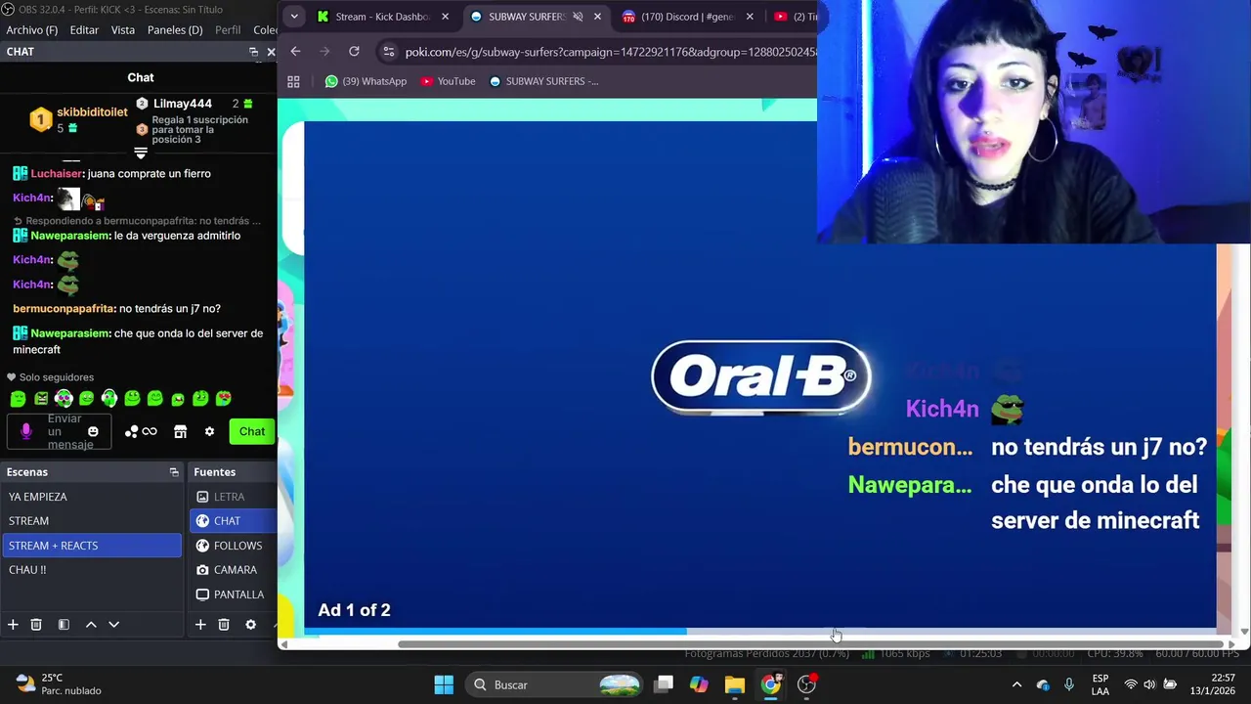
Task: Add a new scene with plus icon
Action: point(13,625)
